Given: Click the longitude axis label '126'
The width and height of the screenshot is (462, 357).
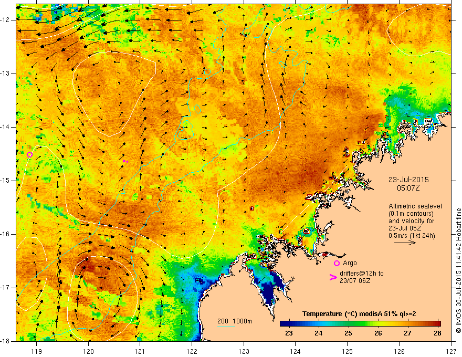Looking at the screenshot, I should click(399, 351).
